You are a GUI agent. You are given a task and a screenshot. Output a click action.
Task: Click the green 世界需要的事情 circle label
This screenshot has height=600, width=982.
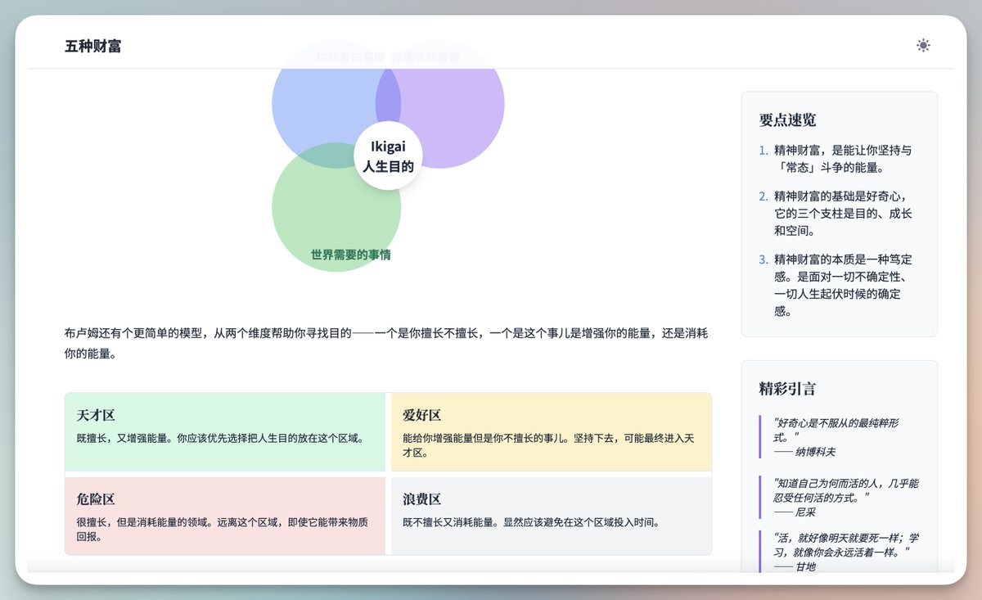[351, 255]
